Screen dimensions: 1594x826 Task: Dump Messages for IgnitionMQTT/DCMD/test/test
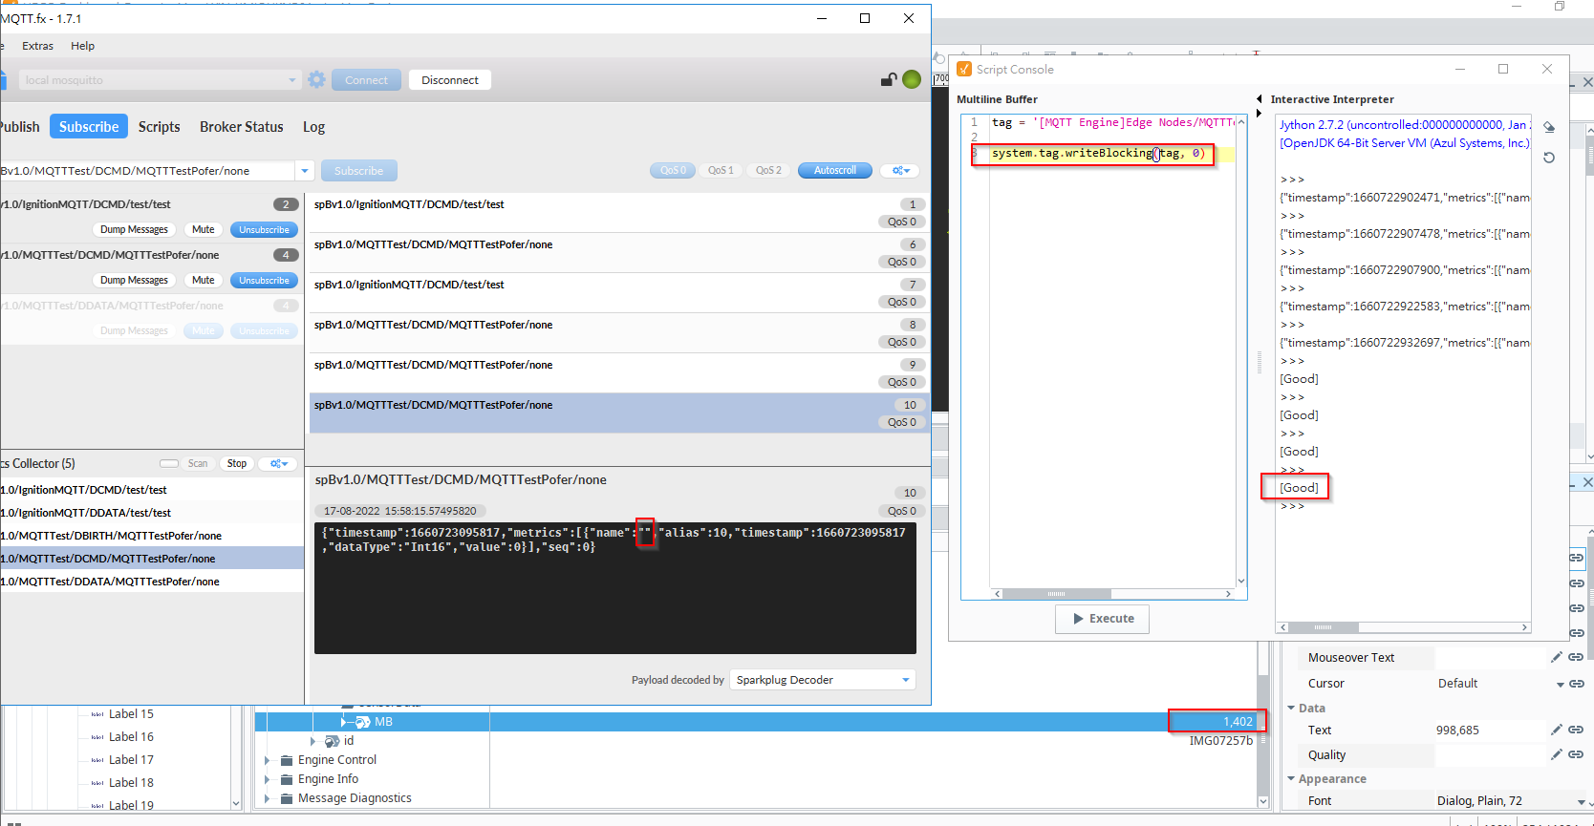pyautogui.click(x=134, y=229)
